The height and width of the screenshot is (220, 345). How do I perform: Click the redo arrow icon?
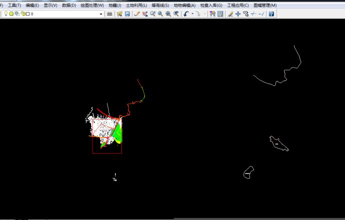point(198,14)
